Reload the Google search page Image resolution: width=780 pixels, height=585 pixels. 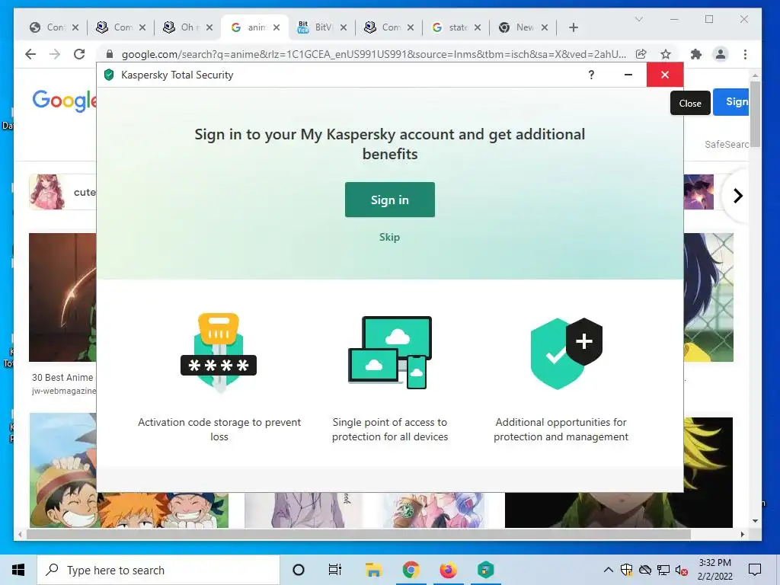coord(79,54)
